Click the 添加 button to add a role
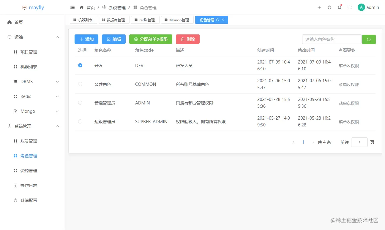The height and width of the screenshot is (230, 385). tap(86, 39)
